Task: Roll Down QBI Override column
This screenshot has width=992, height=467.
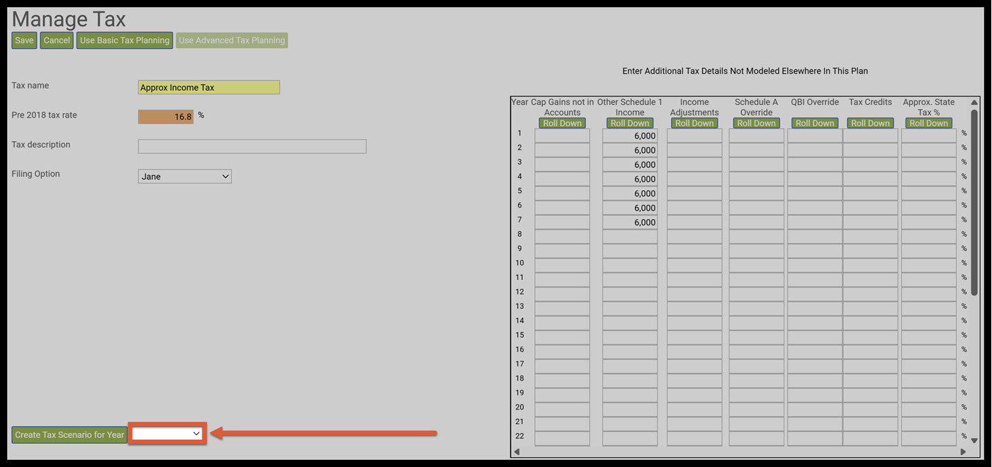Action: [815, 123]
